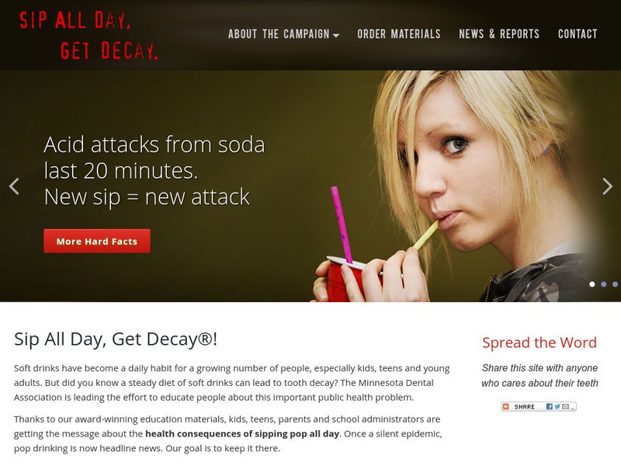
Task: Click the email envelope share icon
Action: pos(565,406)
